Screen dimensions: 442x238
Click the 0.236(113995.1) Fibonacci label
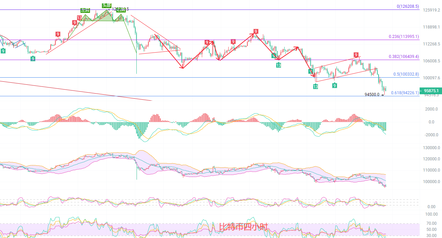pyautogui.click(x=404, y=37)
